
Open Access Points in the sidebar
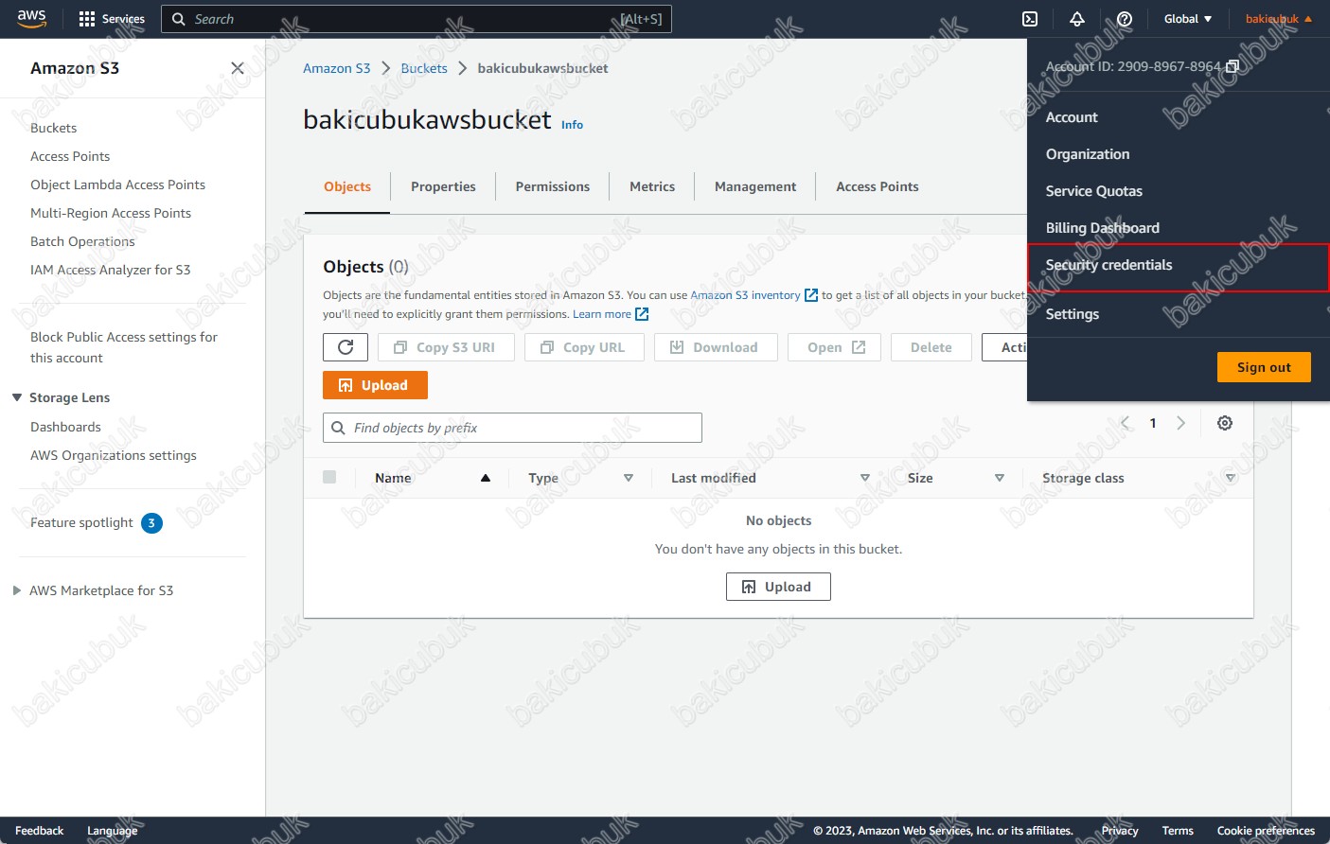pos(70,156)
